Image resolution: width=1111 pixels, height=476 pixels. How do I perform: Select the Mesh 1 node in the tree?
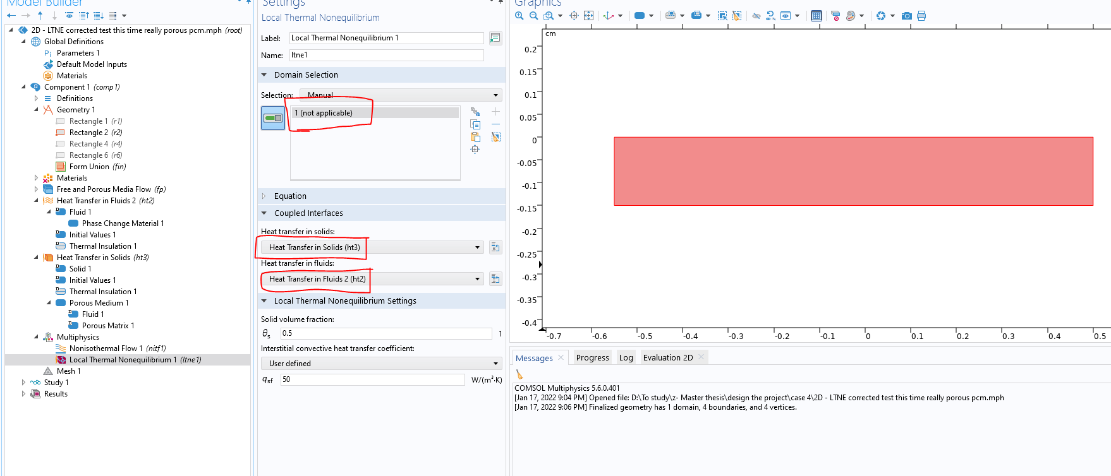68,371
